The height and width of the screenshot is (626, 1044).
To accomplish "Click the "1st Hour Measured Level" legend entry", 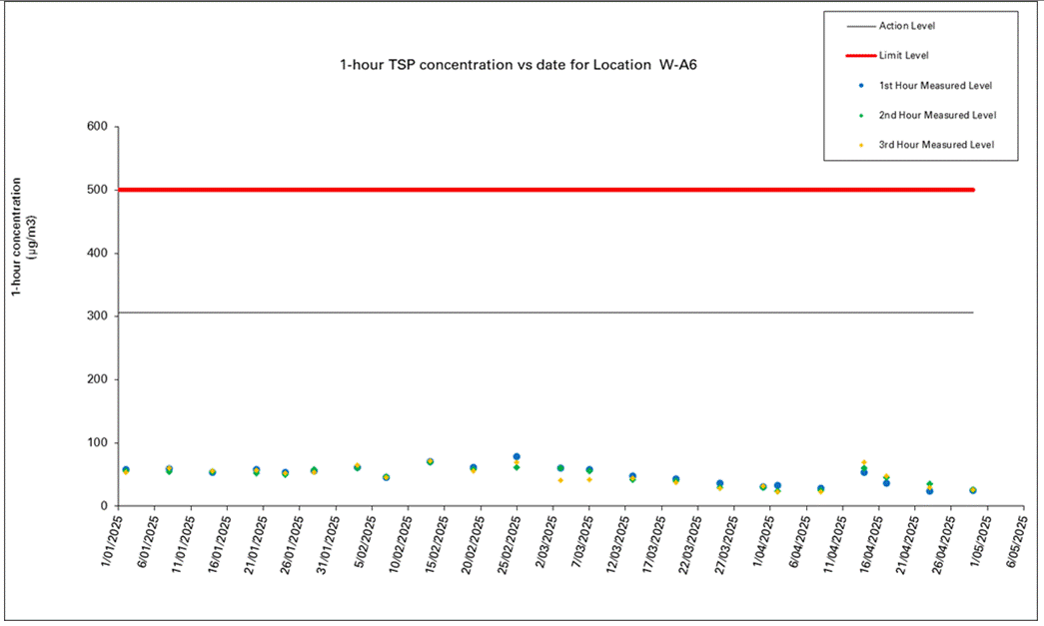I will pos(935,86).
